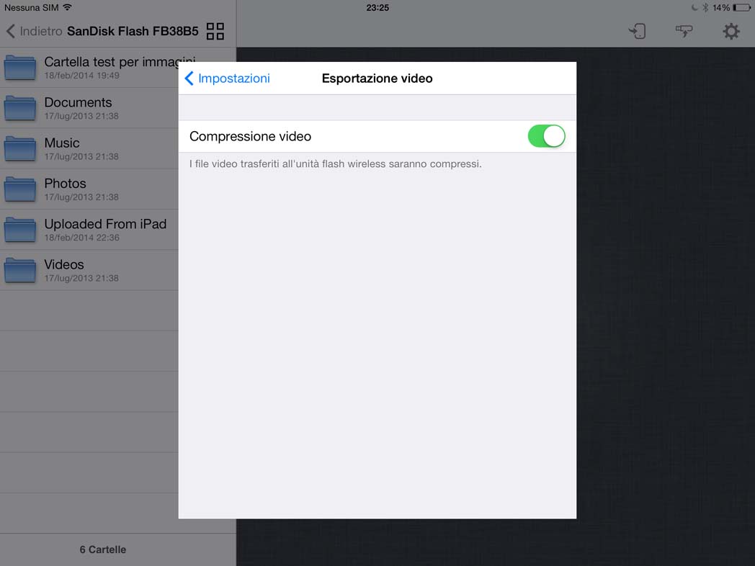This screenshot has width=755, height=566.
Task: Open the Videos folder
Action: coord(89,270)
